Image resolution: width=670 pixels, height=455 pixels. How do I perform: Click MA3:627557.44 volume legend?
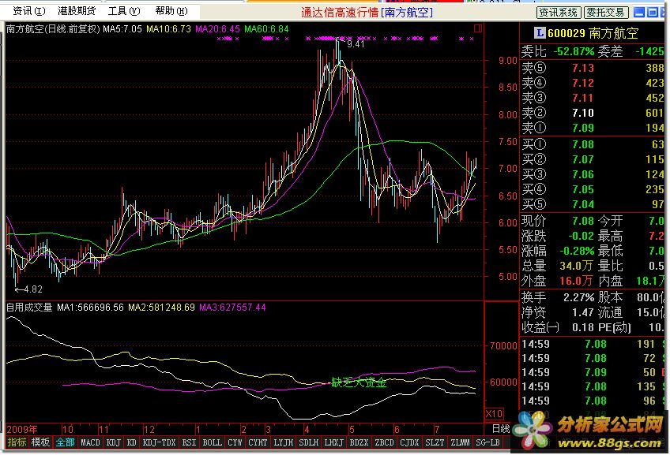(x=232, y=307)
